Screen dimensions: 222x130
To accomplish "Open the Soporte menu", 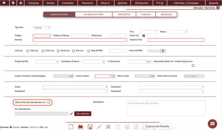I will pyautogui.click(x=214, y=3).
